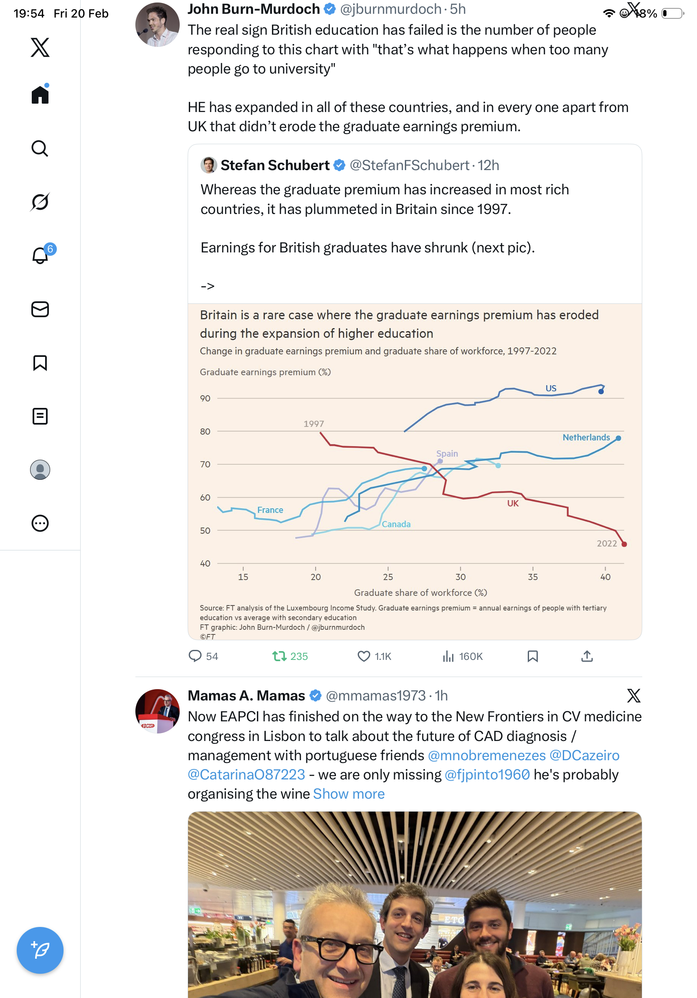Like John Burn-Murdoch's post
This screenshot has height=998, width=697.
pyautogui.click(x=364, y=656)
